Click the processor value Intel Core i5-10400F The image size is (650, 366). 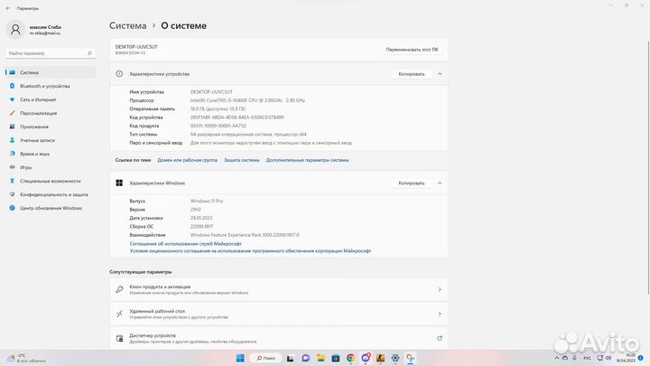[x=247, y=100]
